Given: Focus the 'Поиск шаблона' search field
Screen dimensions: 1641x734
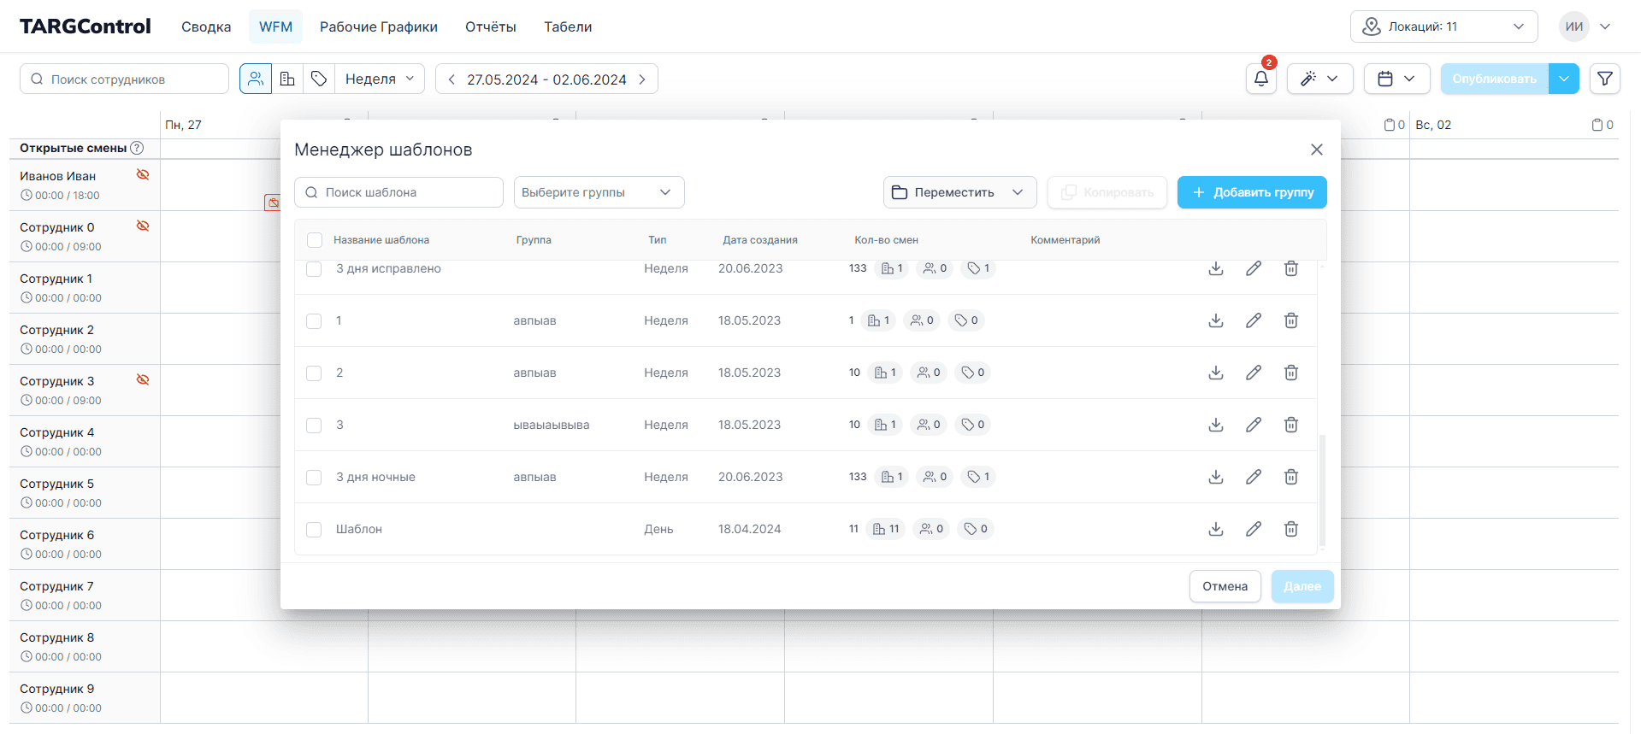Looking at the screenshot, I should pos(398,192).
